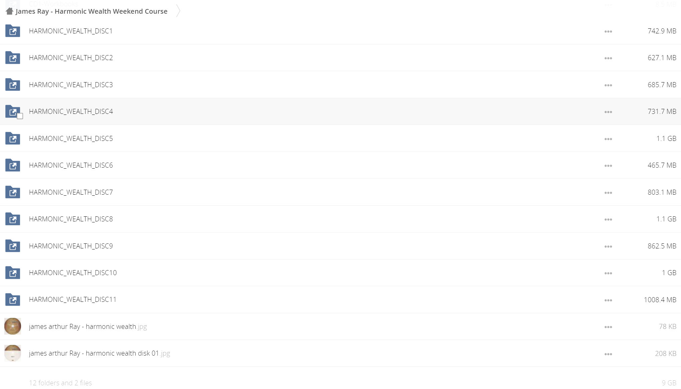
Task: Click the HARMONIC_WEALTH_DISC5 shared folder icon
Action: (x=13, y=139)
